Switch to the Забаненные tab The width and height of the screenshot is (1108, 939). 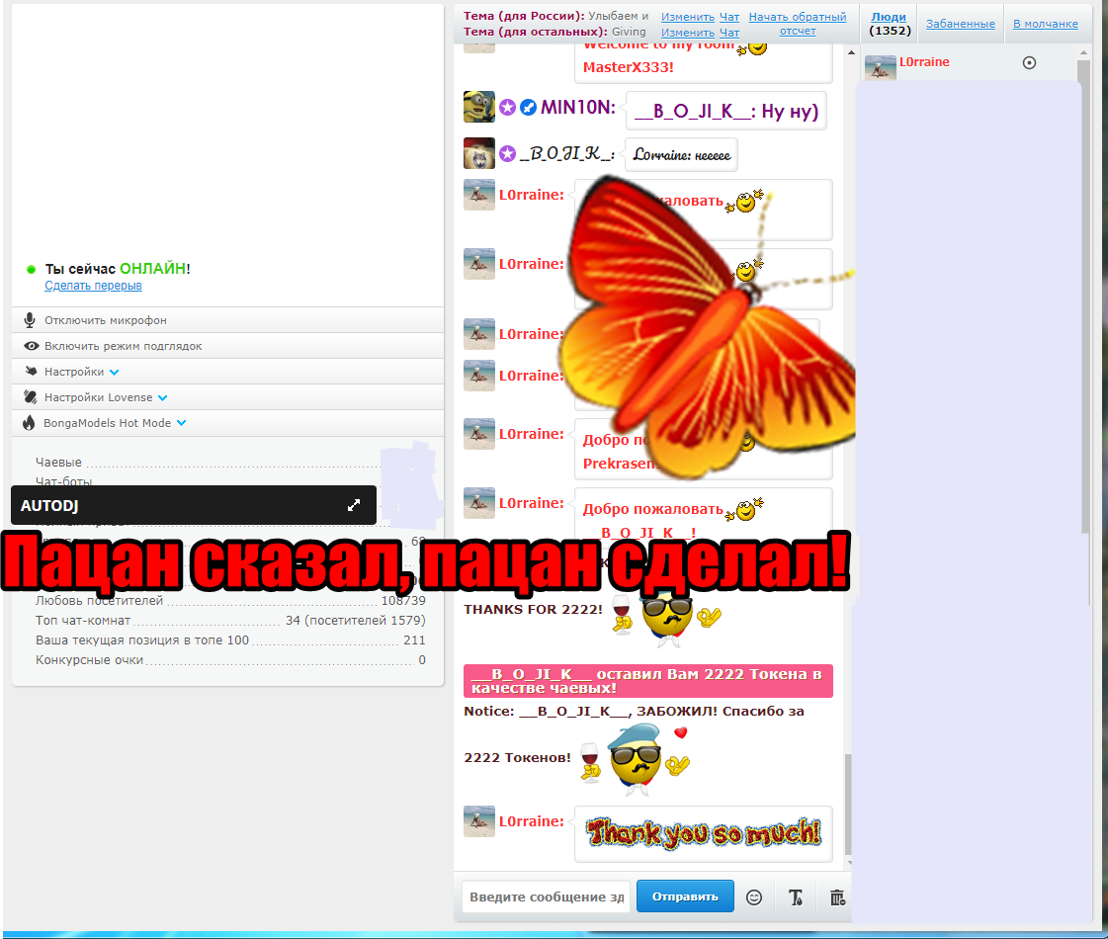tap(960, 24)
